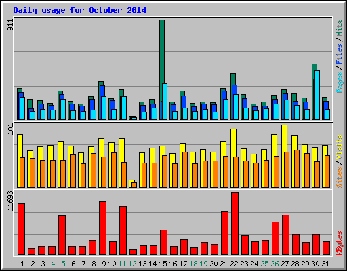Click the cyan pages bar for day 5
The width and height of the screenshot is (347, 271).
click(x=63, y=109)
